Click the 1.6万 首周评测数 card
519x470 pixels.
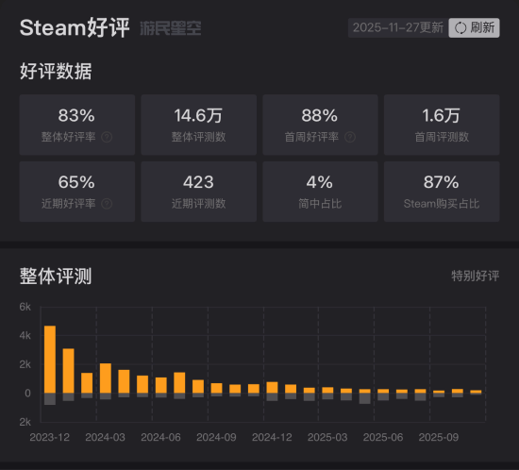[442, 125]
